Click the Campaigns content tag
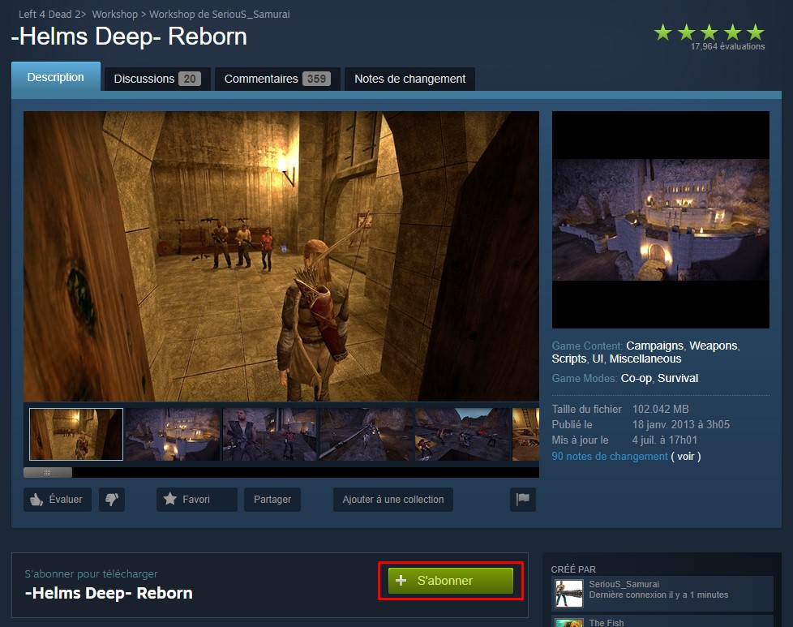 point(654,346)
